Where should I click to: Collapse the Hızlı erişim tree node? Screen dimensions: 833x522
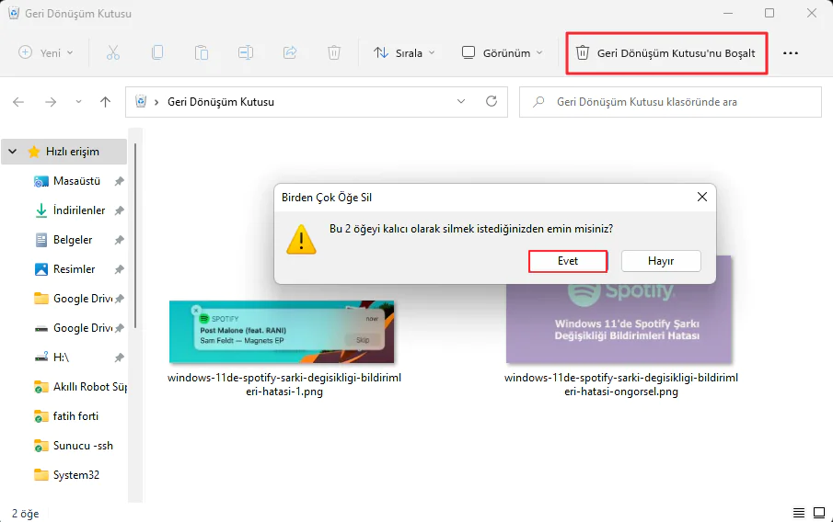coord(13,152)
